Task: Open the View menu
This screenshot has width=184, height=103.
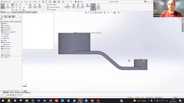Action: [x=22, y=2]
